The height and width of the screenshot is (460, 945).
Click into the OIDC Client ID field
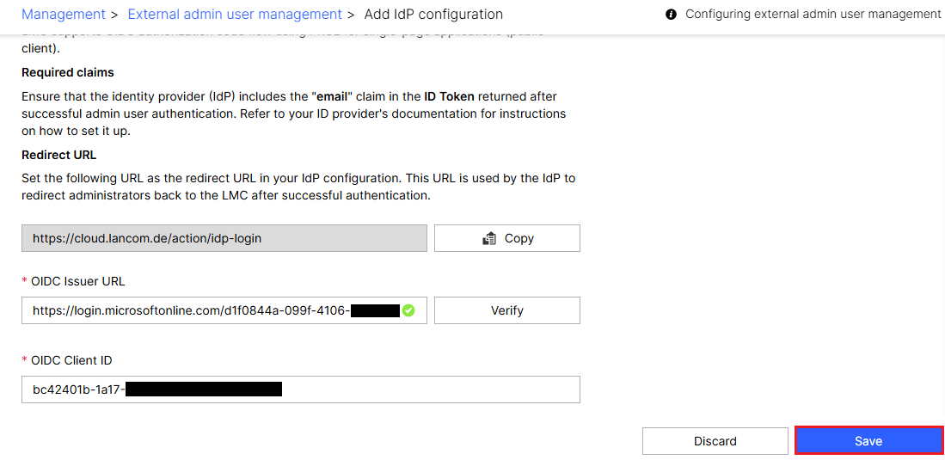300,389
